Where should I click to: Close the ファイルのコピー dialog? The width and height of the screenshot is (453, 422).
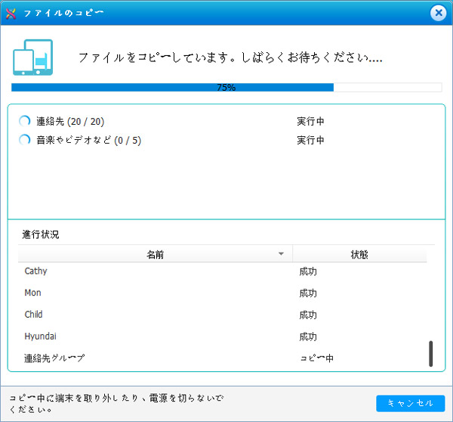pos(438,13)
